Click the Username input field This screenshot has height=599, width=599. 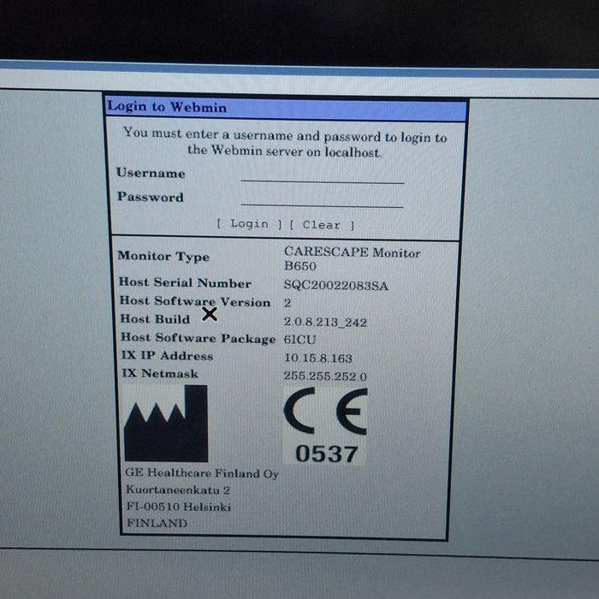pyautogui.click(x=322, y=175)
